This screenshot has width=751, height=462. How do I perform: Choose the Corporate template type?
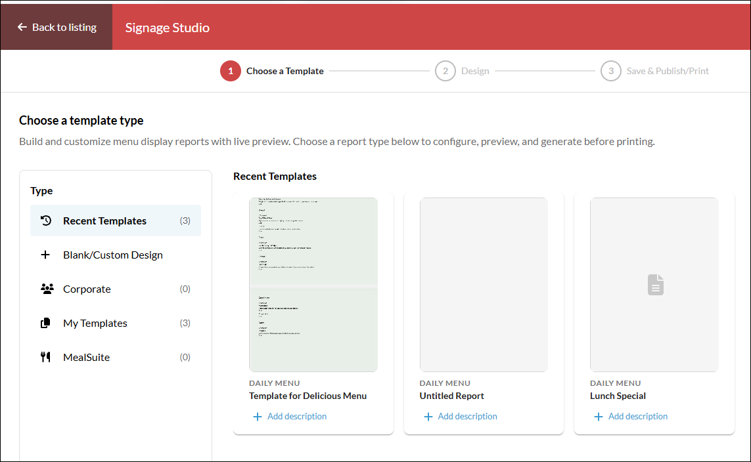116,289
